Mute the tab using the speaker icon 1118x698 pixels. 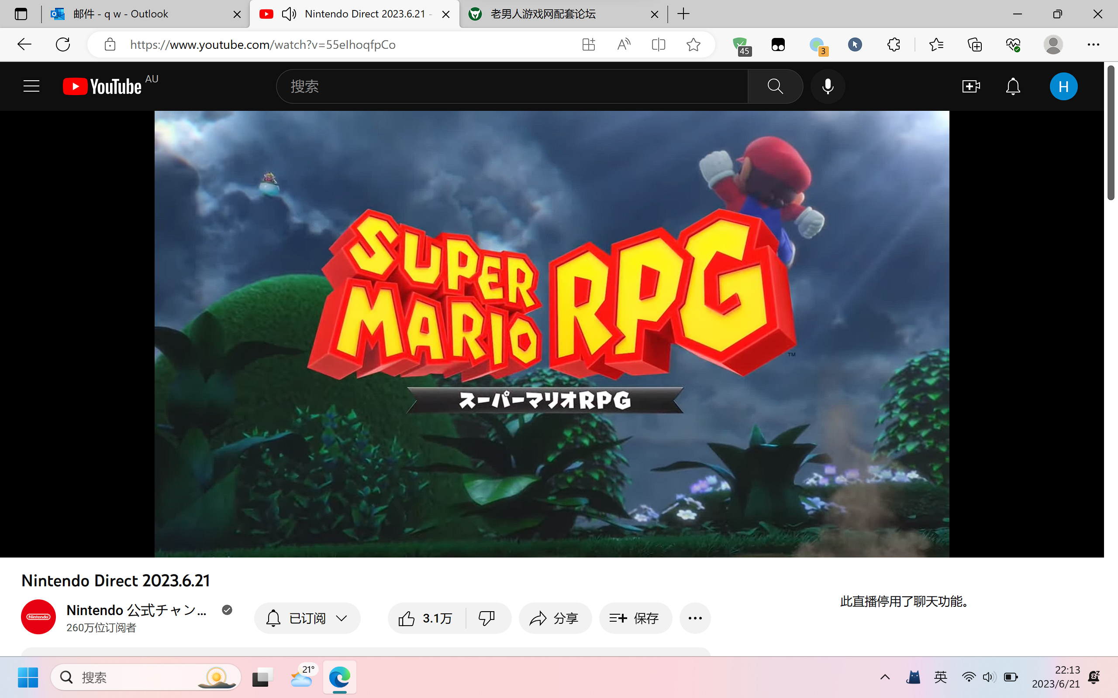coord(289,14)
